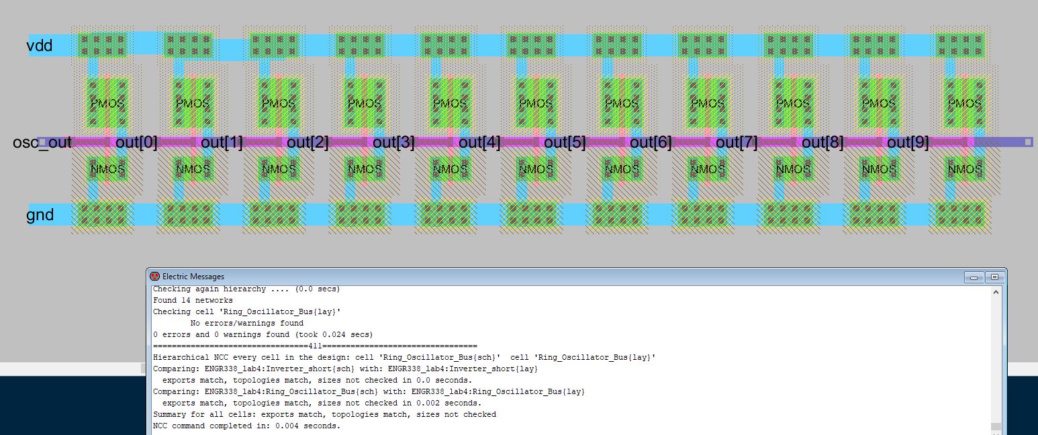
Task: Select the osc_out export label
Action: tap(42, 142)
